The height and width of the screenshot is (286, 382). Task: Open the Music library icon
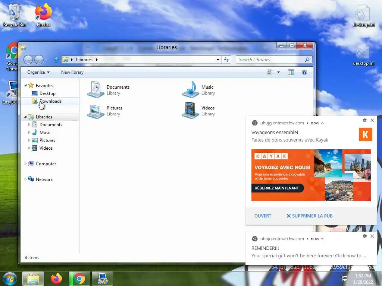pos(190,90)
